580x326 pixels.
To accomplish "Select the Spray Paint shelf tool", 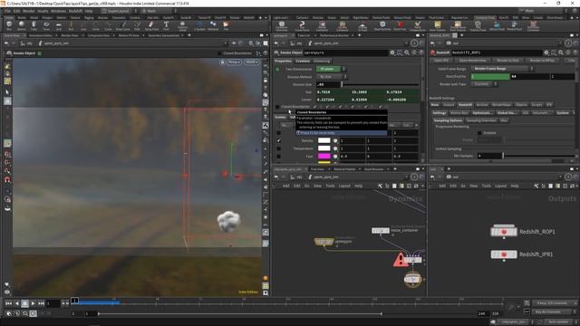I will point(151,25).
